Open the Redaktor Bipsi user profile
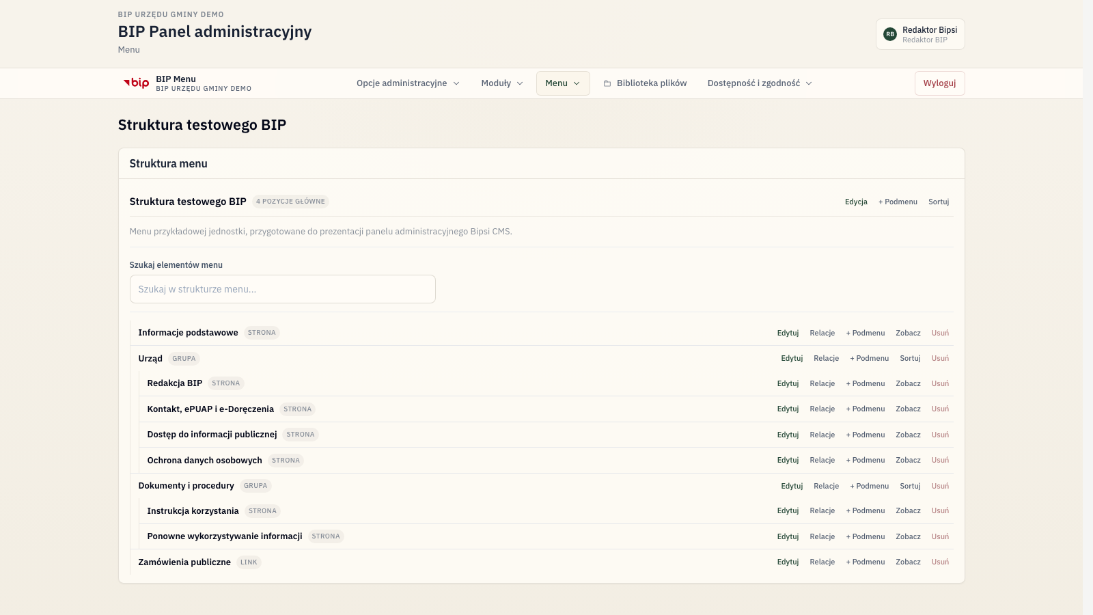This screenshot has width=1093, height=615. [920, 34]
